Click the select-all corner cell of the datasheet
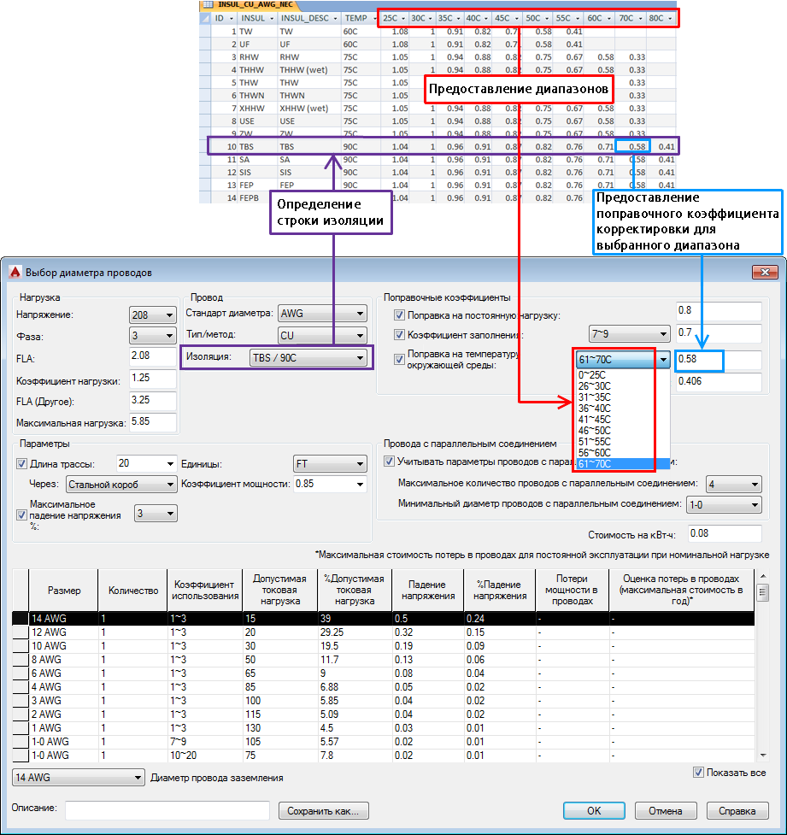Image resolution: width=787 pixels, height=835 pixels. coord(205,18)
